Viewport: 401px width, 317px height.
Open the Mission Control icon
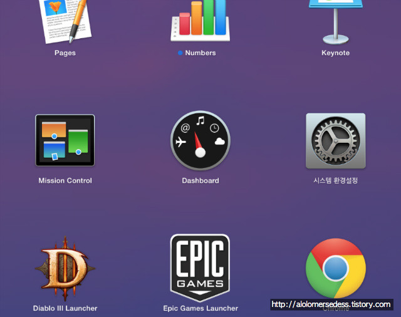tap(65, 140)
